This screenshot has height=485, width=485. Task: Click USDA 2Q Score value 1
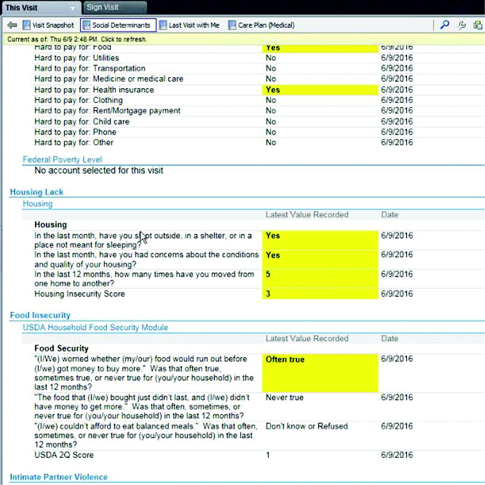click(268, 455)
